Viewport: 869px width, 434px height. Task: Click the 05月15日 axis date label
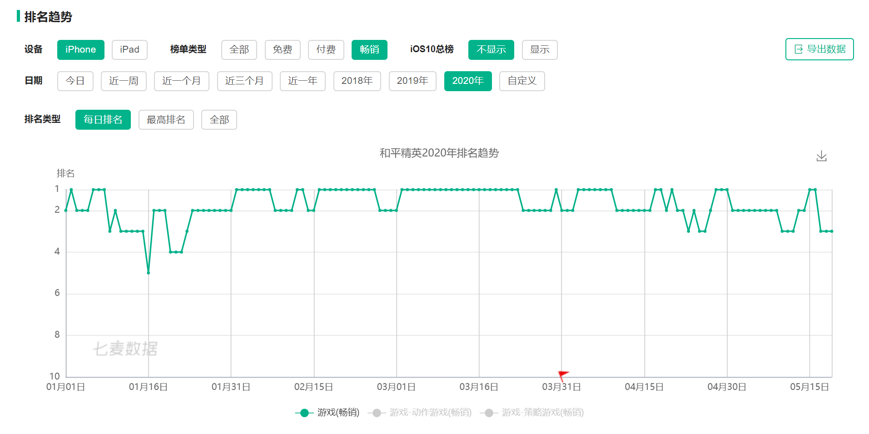(x=809, y=387)
